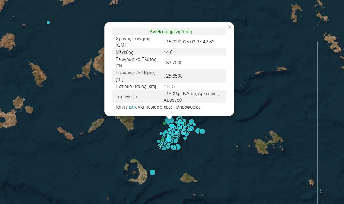Select the latitude value 36.7039
The width and height of the screenshot is (344, 204).
coord(174,63)
